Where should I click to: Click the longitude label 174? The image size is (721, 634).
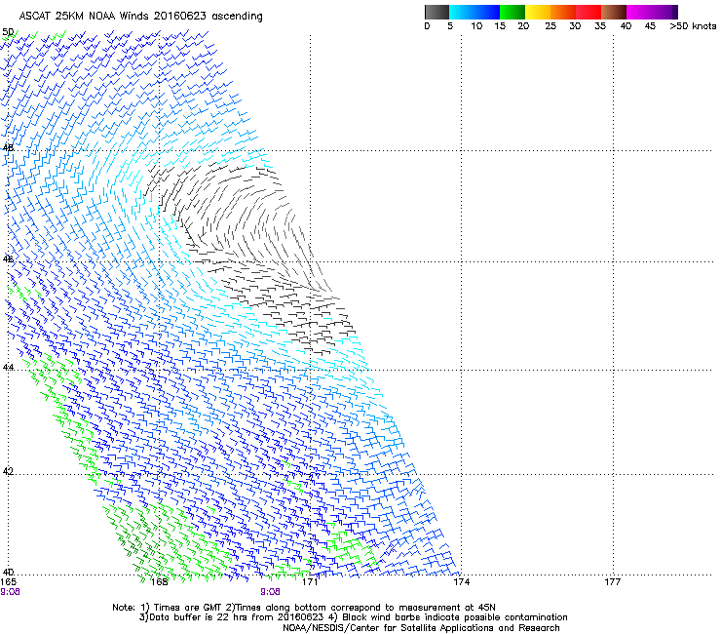click(461, 582)
